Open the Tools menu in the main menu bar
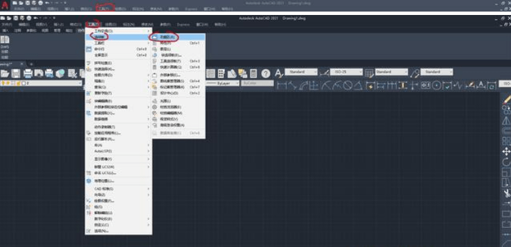Screen dimensions: 511x247 click(93, 24)
